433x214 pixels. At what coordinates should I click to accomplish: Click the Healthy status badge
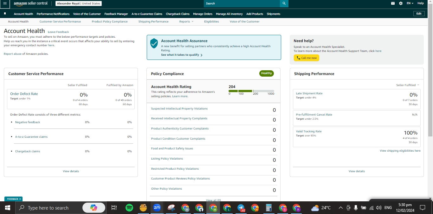[266, 73]
